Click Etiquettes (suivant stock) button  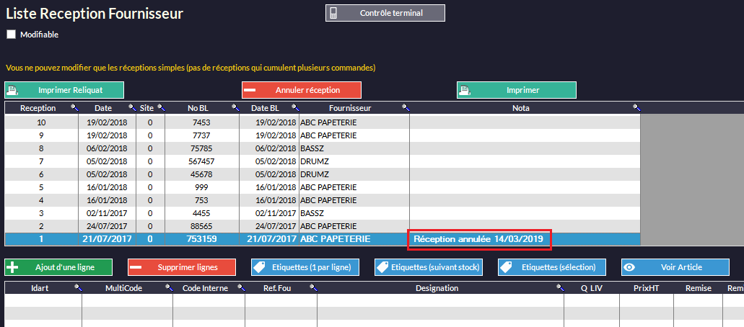429,267
